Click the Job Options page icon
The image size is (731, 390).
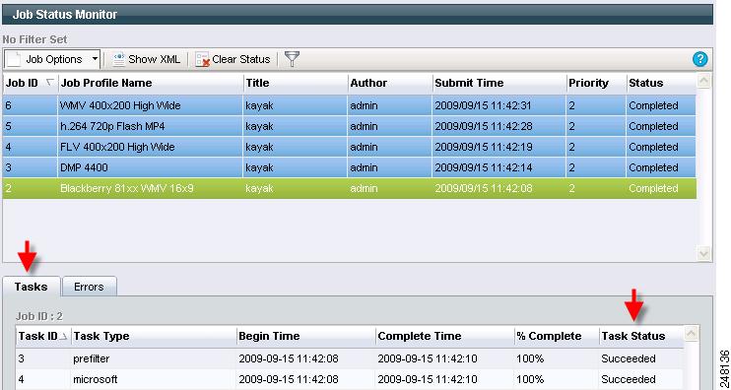14,59
